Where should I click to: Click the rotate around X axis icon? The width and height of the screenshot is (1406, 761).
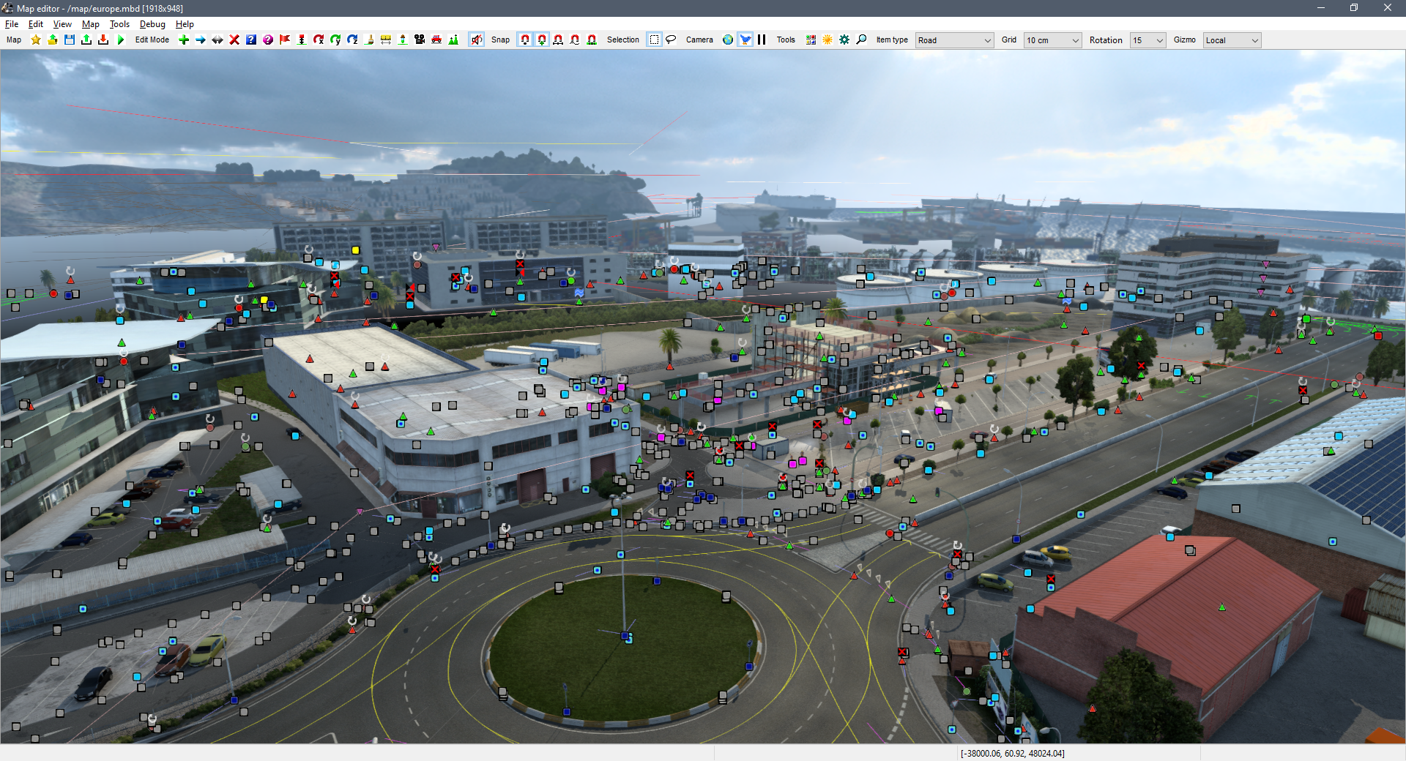tap(319, 40)
